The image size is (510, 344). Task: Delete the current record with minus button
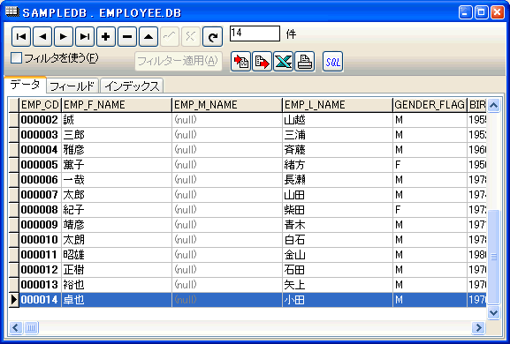tap(127, 37)
